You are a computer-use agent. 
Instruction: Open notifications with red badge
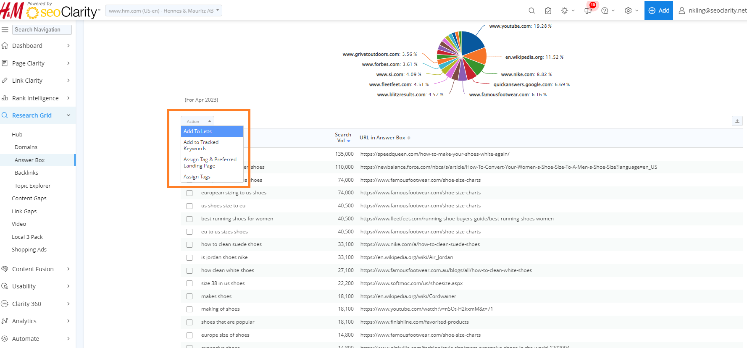[588, 10]
